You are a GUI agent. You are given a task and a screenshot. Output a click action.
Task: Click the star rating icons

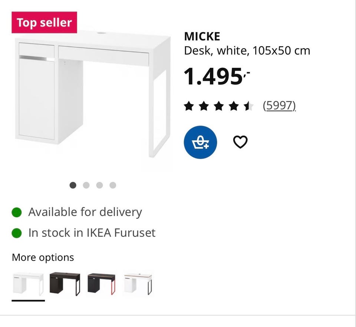(218, 107)
